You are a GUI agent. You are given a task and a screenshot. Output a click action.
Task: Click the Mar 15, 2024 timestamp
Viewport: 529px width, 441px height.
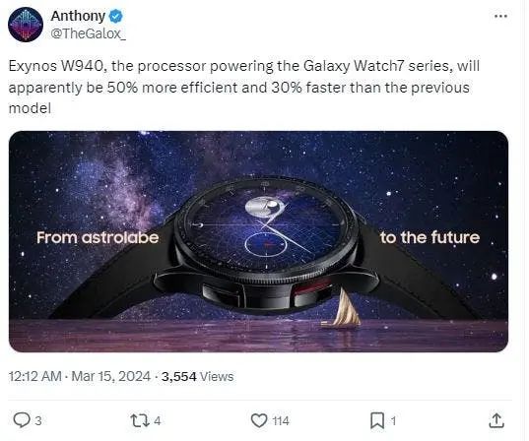point(110,376)
